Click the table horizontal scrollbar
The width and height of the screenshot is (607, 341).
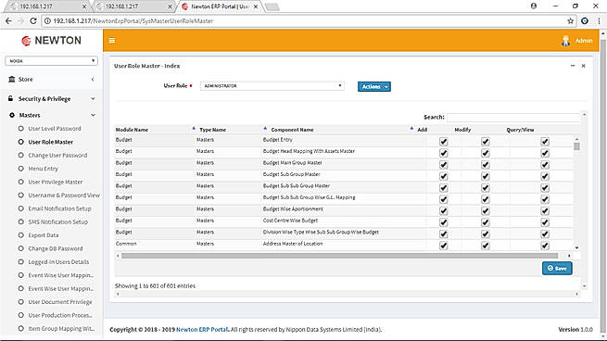[x=339, y=256]
